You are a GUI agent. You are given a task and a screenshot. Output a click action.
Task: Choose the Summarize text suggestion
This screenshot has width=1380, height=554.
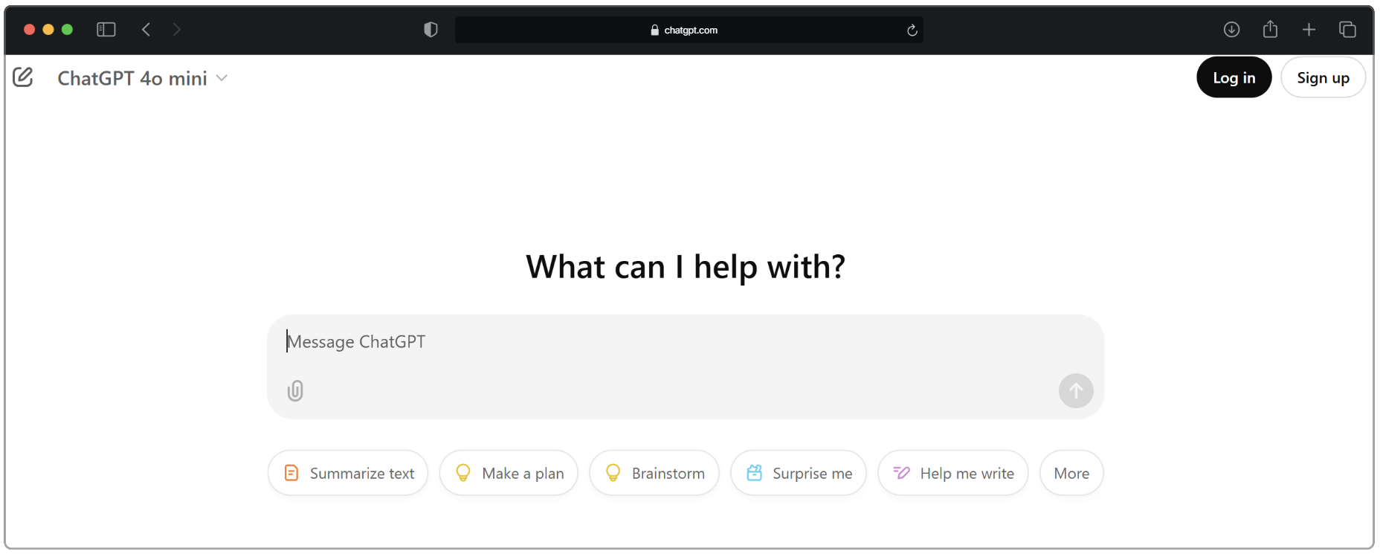tap(348, 473)
